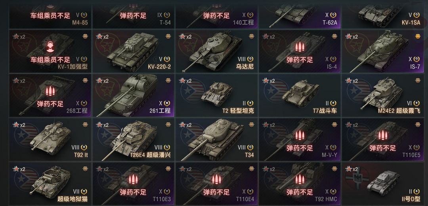Pick the M24E2 超级霞飞 tank

pyautogui.click(x=383, y=95)
